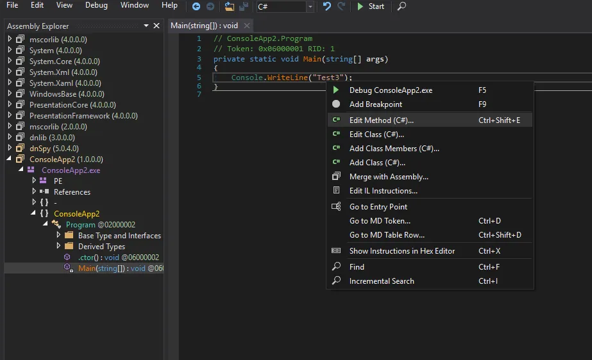592x360 pixels.
Task: Open the Debug menu
Action: point(96,5)
